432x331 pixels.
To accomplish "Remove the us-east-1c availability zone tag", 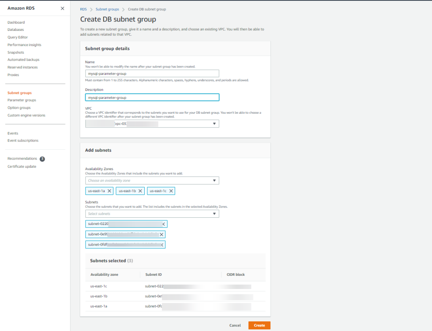I will tap(171, 191).
